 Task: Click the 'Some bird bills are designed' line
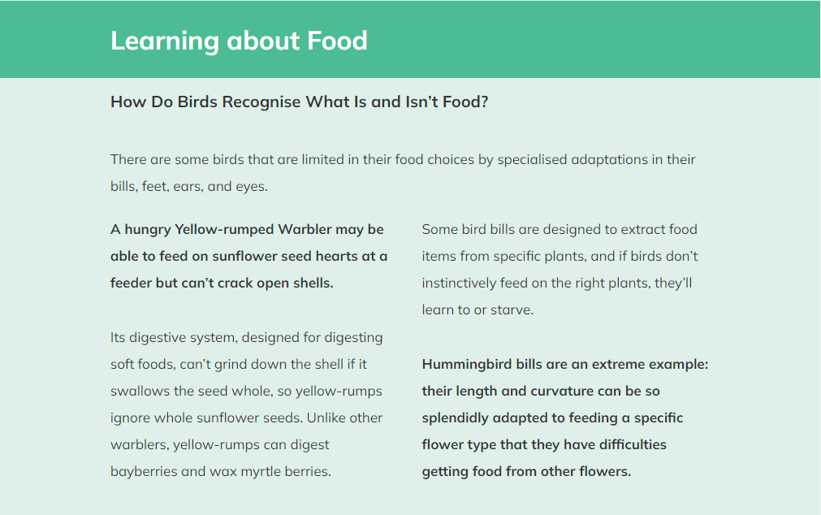[x=560, y=229]
